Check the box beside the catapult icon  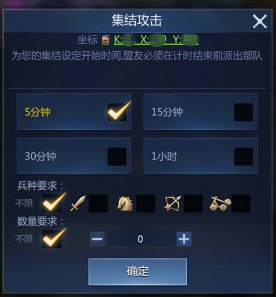(241, 204)
